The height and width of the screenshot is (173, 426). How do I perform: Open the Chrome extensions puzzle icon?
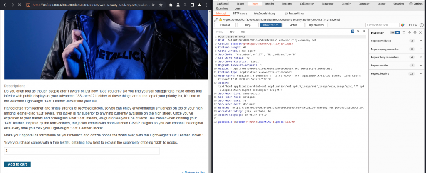[171, 5]
